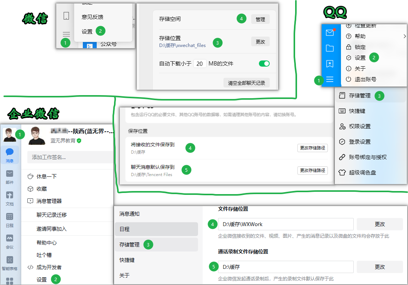Viewport: 408px width, 285px height.
Task: Expand the 帮助 submenu arrow in QQ menu
Action: coord(405,36)
